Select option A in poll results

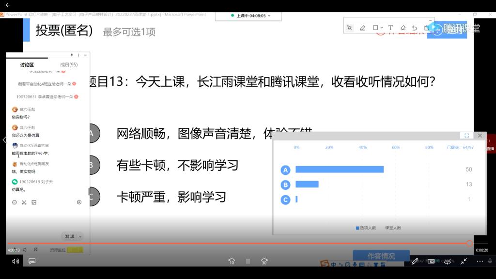tap(285, 170)
